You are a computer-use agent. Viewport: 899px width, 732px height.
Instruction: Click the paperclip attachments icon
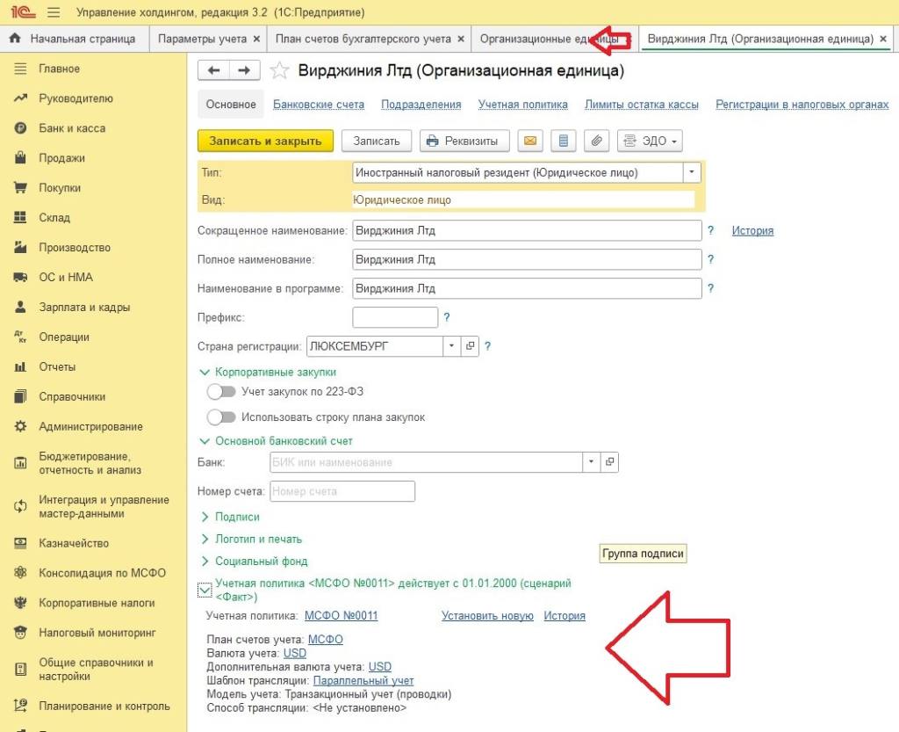pyautogui.click(x=596, y=141)
